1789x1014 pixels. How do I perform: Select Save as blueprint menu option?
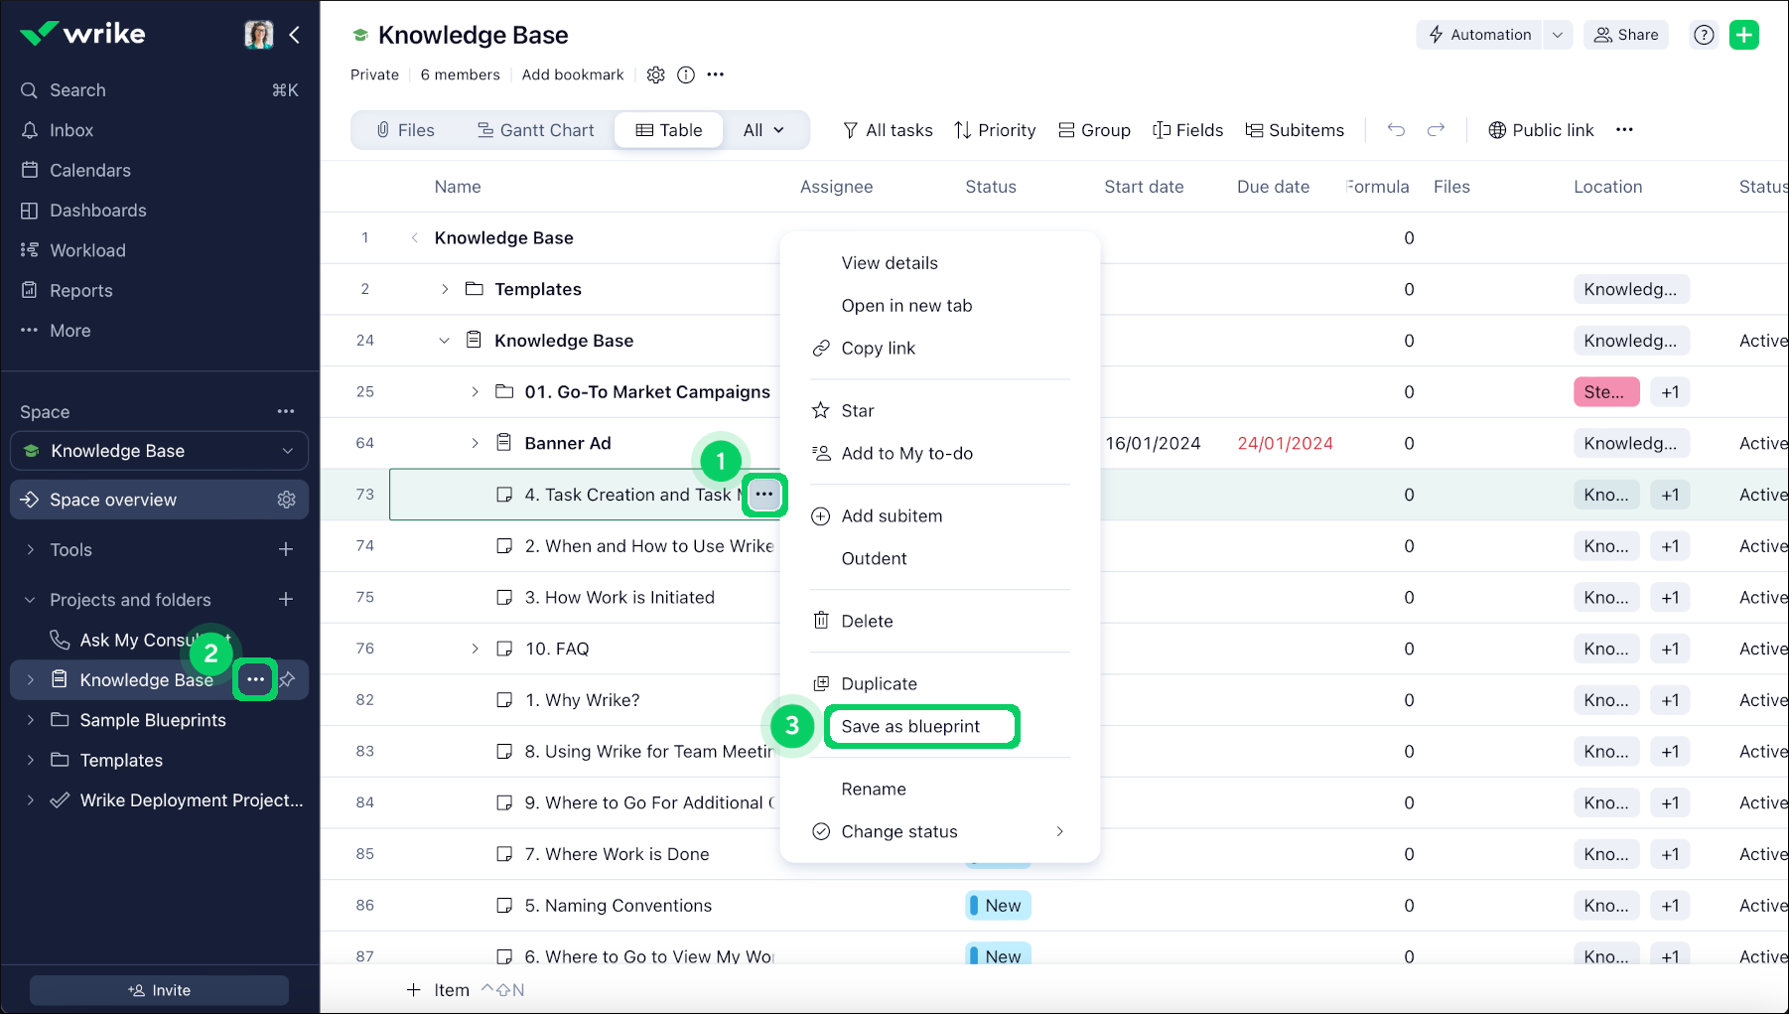click(910, 726)
